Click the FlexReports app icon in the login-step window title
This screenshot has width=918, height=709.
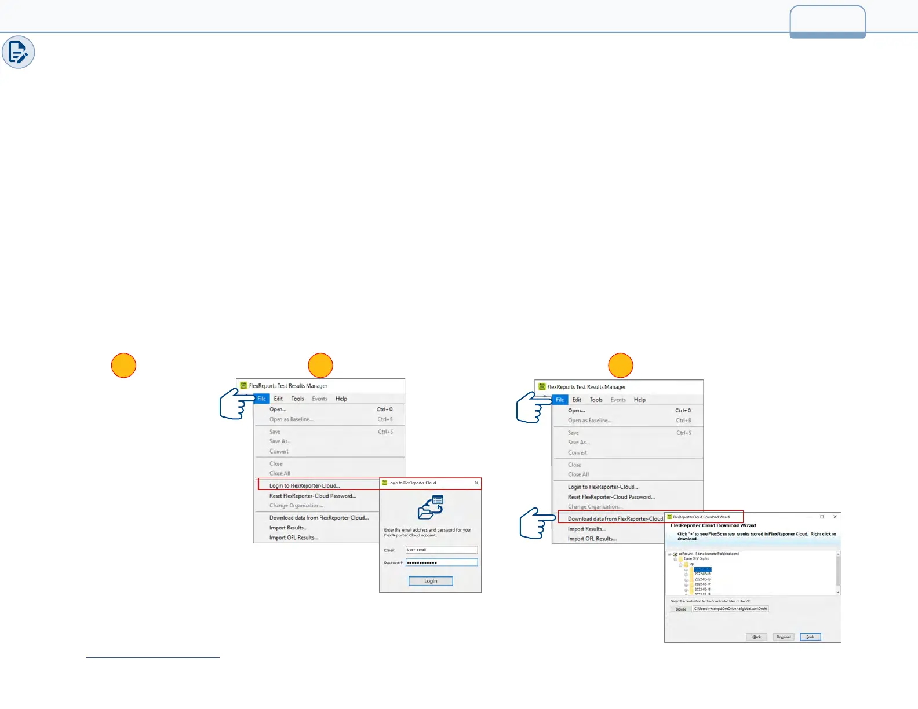(x=244, y=385)
